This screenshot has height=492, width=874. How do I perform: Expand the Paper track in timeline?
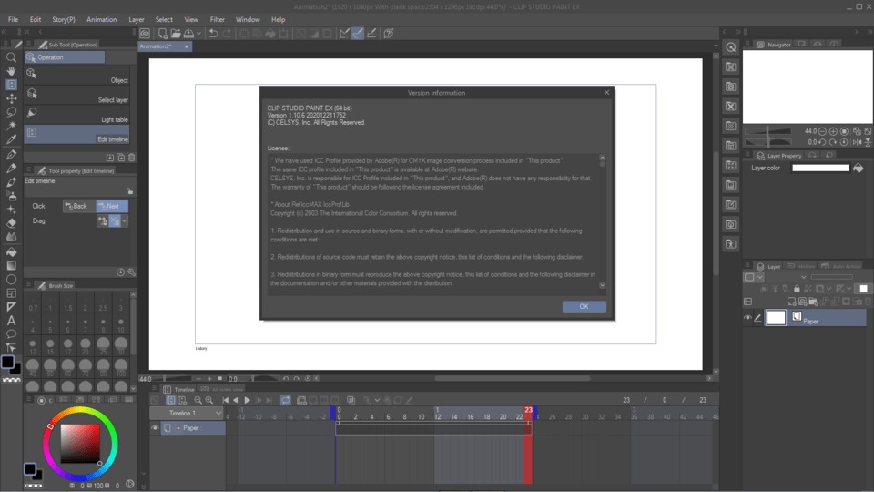click(178, 428)
